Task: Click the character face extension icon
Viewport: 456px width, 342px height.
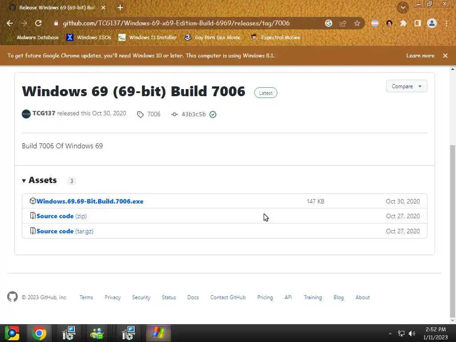Action: pos(389,23)
